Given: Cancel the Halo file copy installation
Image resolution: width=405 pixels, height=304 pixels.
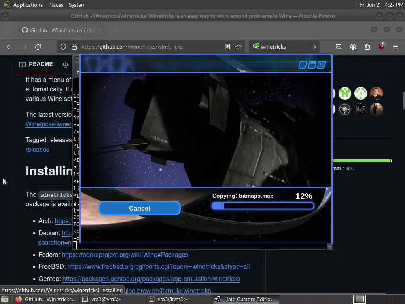Looking at the screenshot, I should [140, 208].
